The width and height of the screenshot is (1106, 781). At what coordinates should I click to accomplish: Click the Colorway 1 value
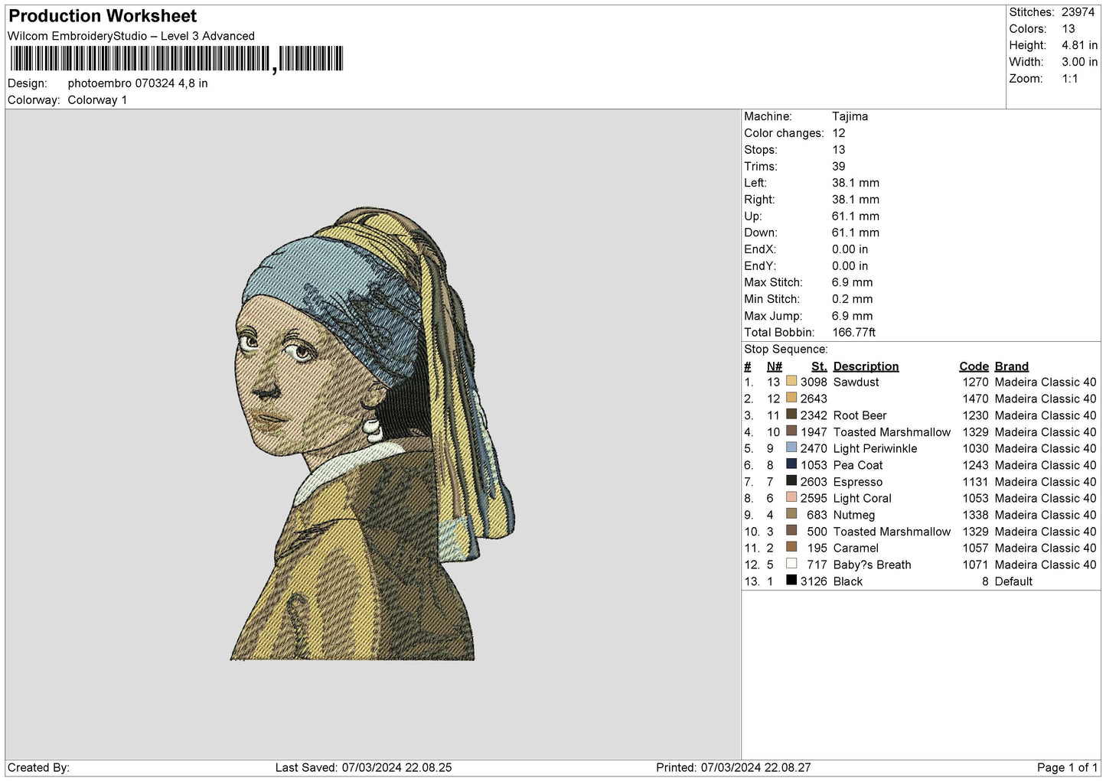point(97,100)
